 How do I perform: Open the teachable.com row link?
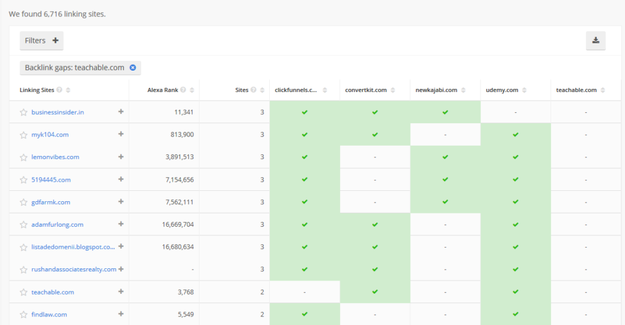(52, 292)
